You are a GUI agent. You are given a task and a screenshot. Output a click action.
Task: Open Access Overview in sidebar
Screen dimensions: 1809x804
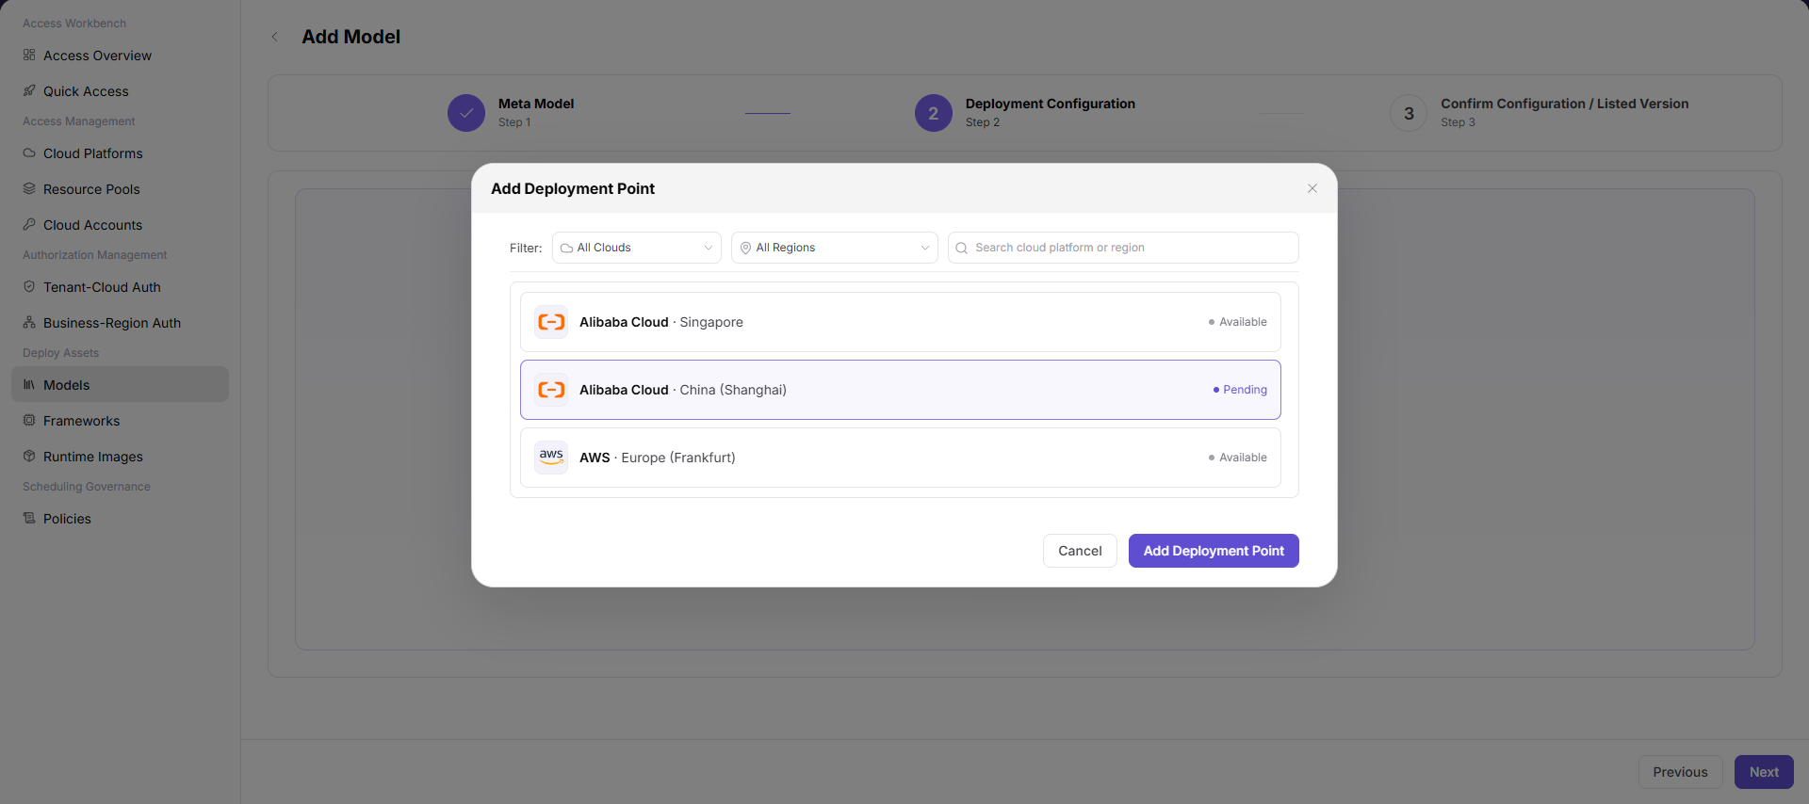tap(120, 56)
